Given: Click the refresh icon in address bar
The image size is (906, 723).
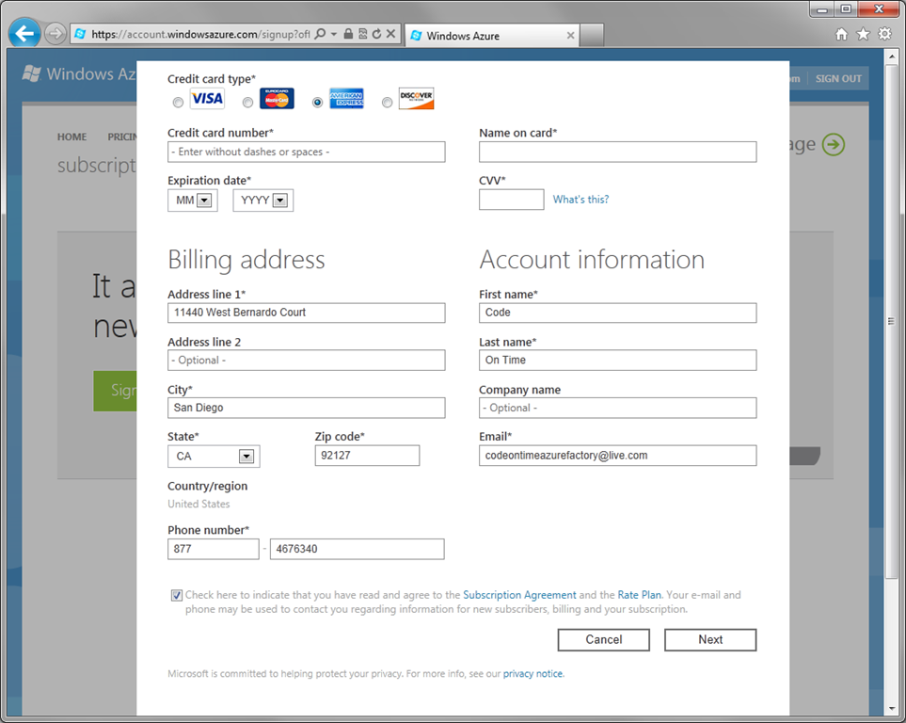Looking at the screenshot, I should click(376, 34).
